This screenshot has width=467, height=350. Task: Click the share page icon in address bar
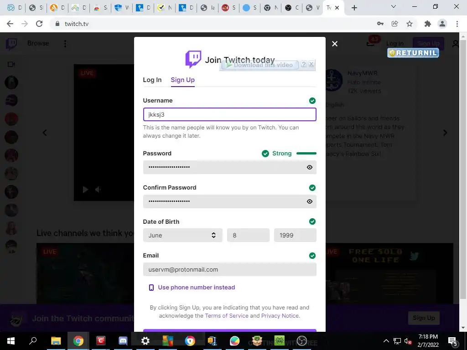click(394, 24)
